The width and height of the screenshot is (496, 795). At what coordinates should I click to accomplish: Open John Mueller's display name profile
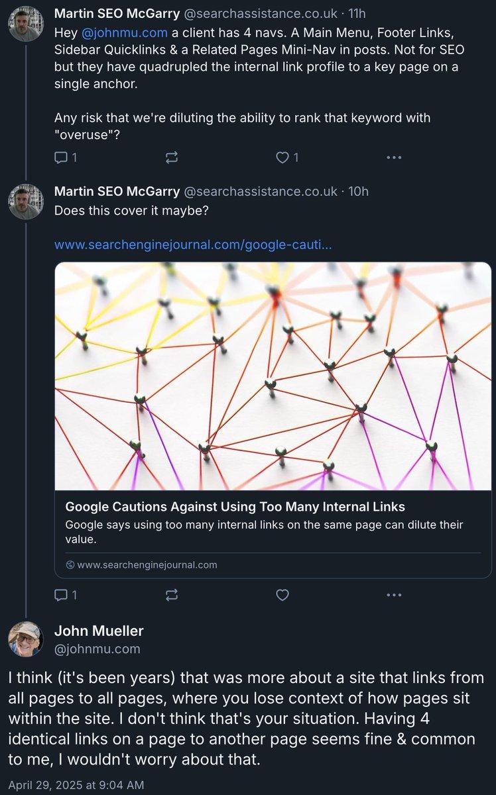(99, 630)
